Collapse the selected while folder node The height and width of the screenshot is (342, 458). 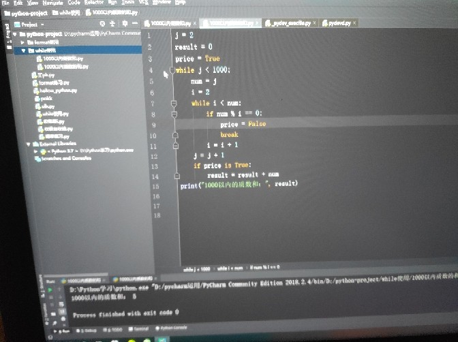24,50
